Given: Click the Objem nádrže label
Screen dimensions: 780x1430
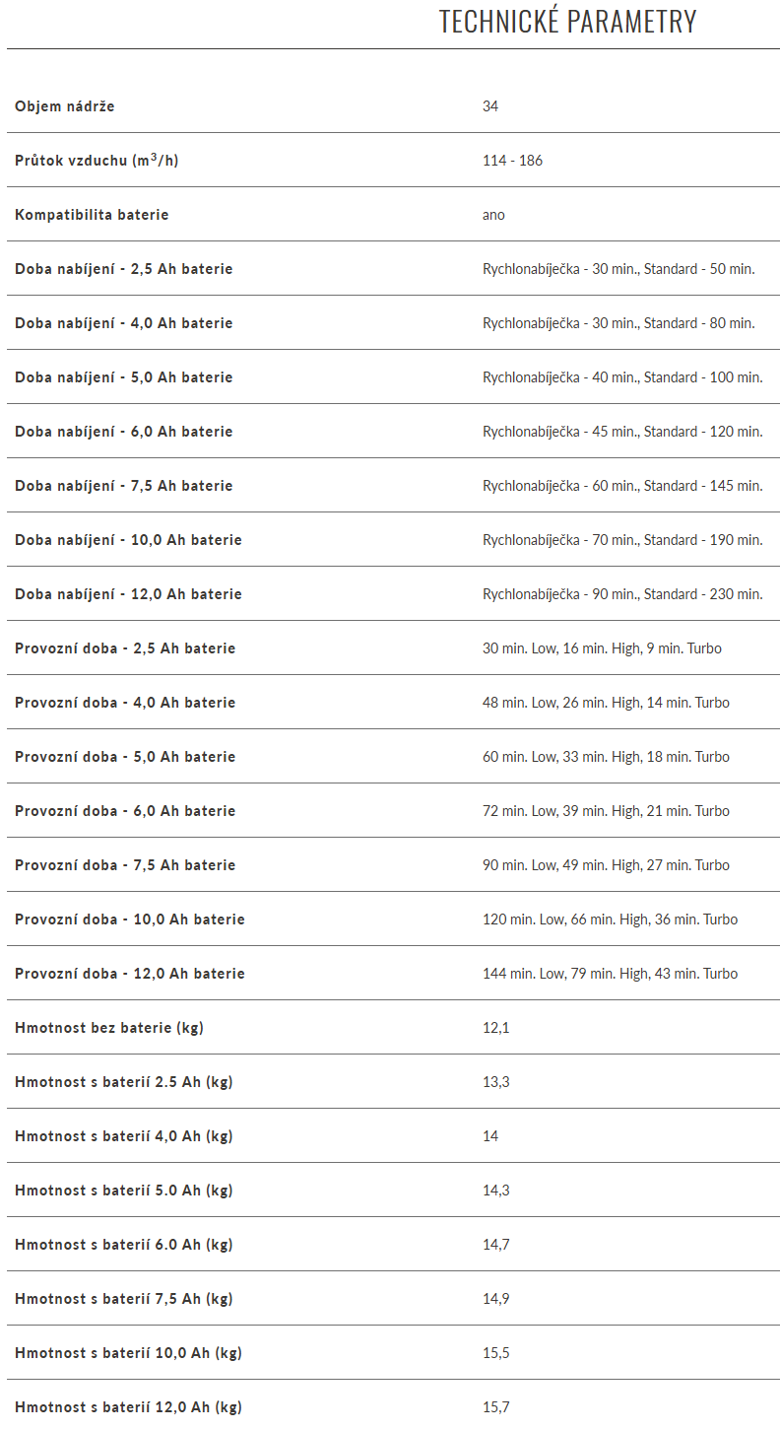Looking at the screenshot, I should coord(65,106).
